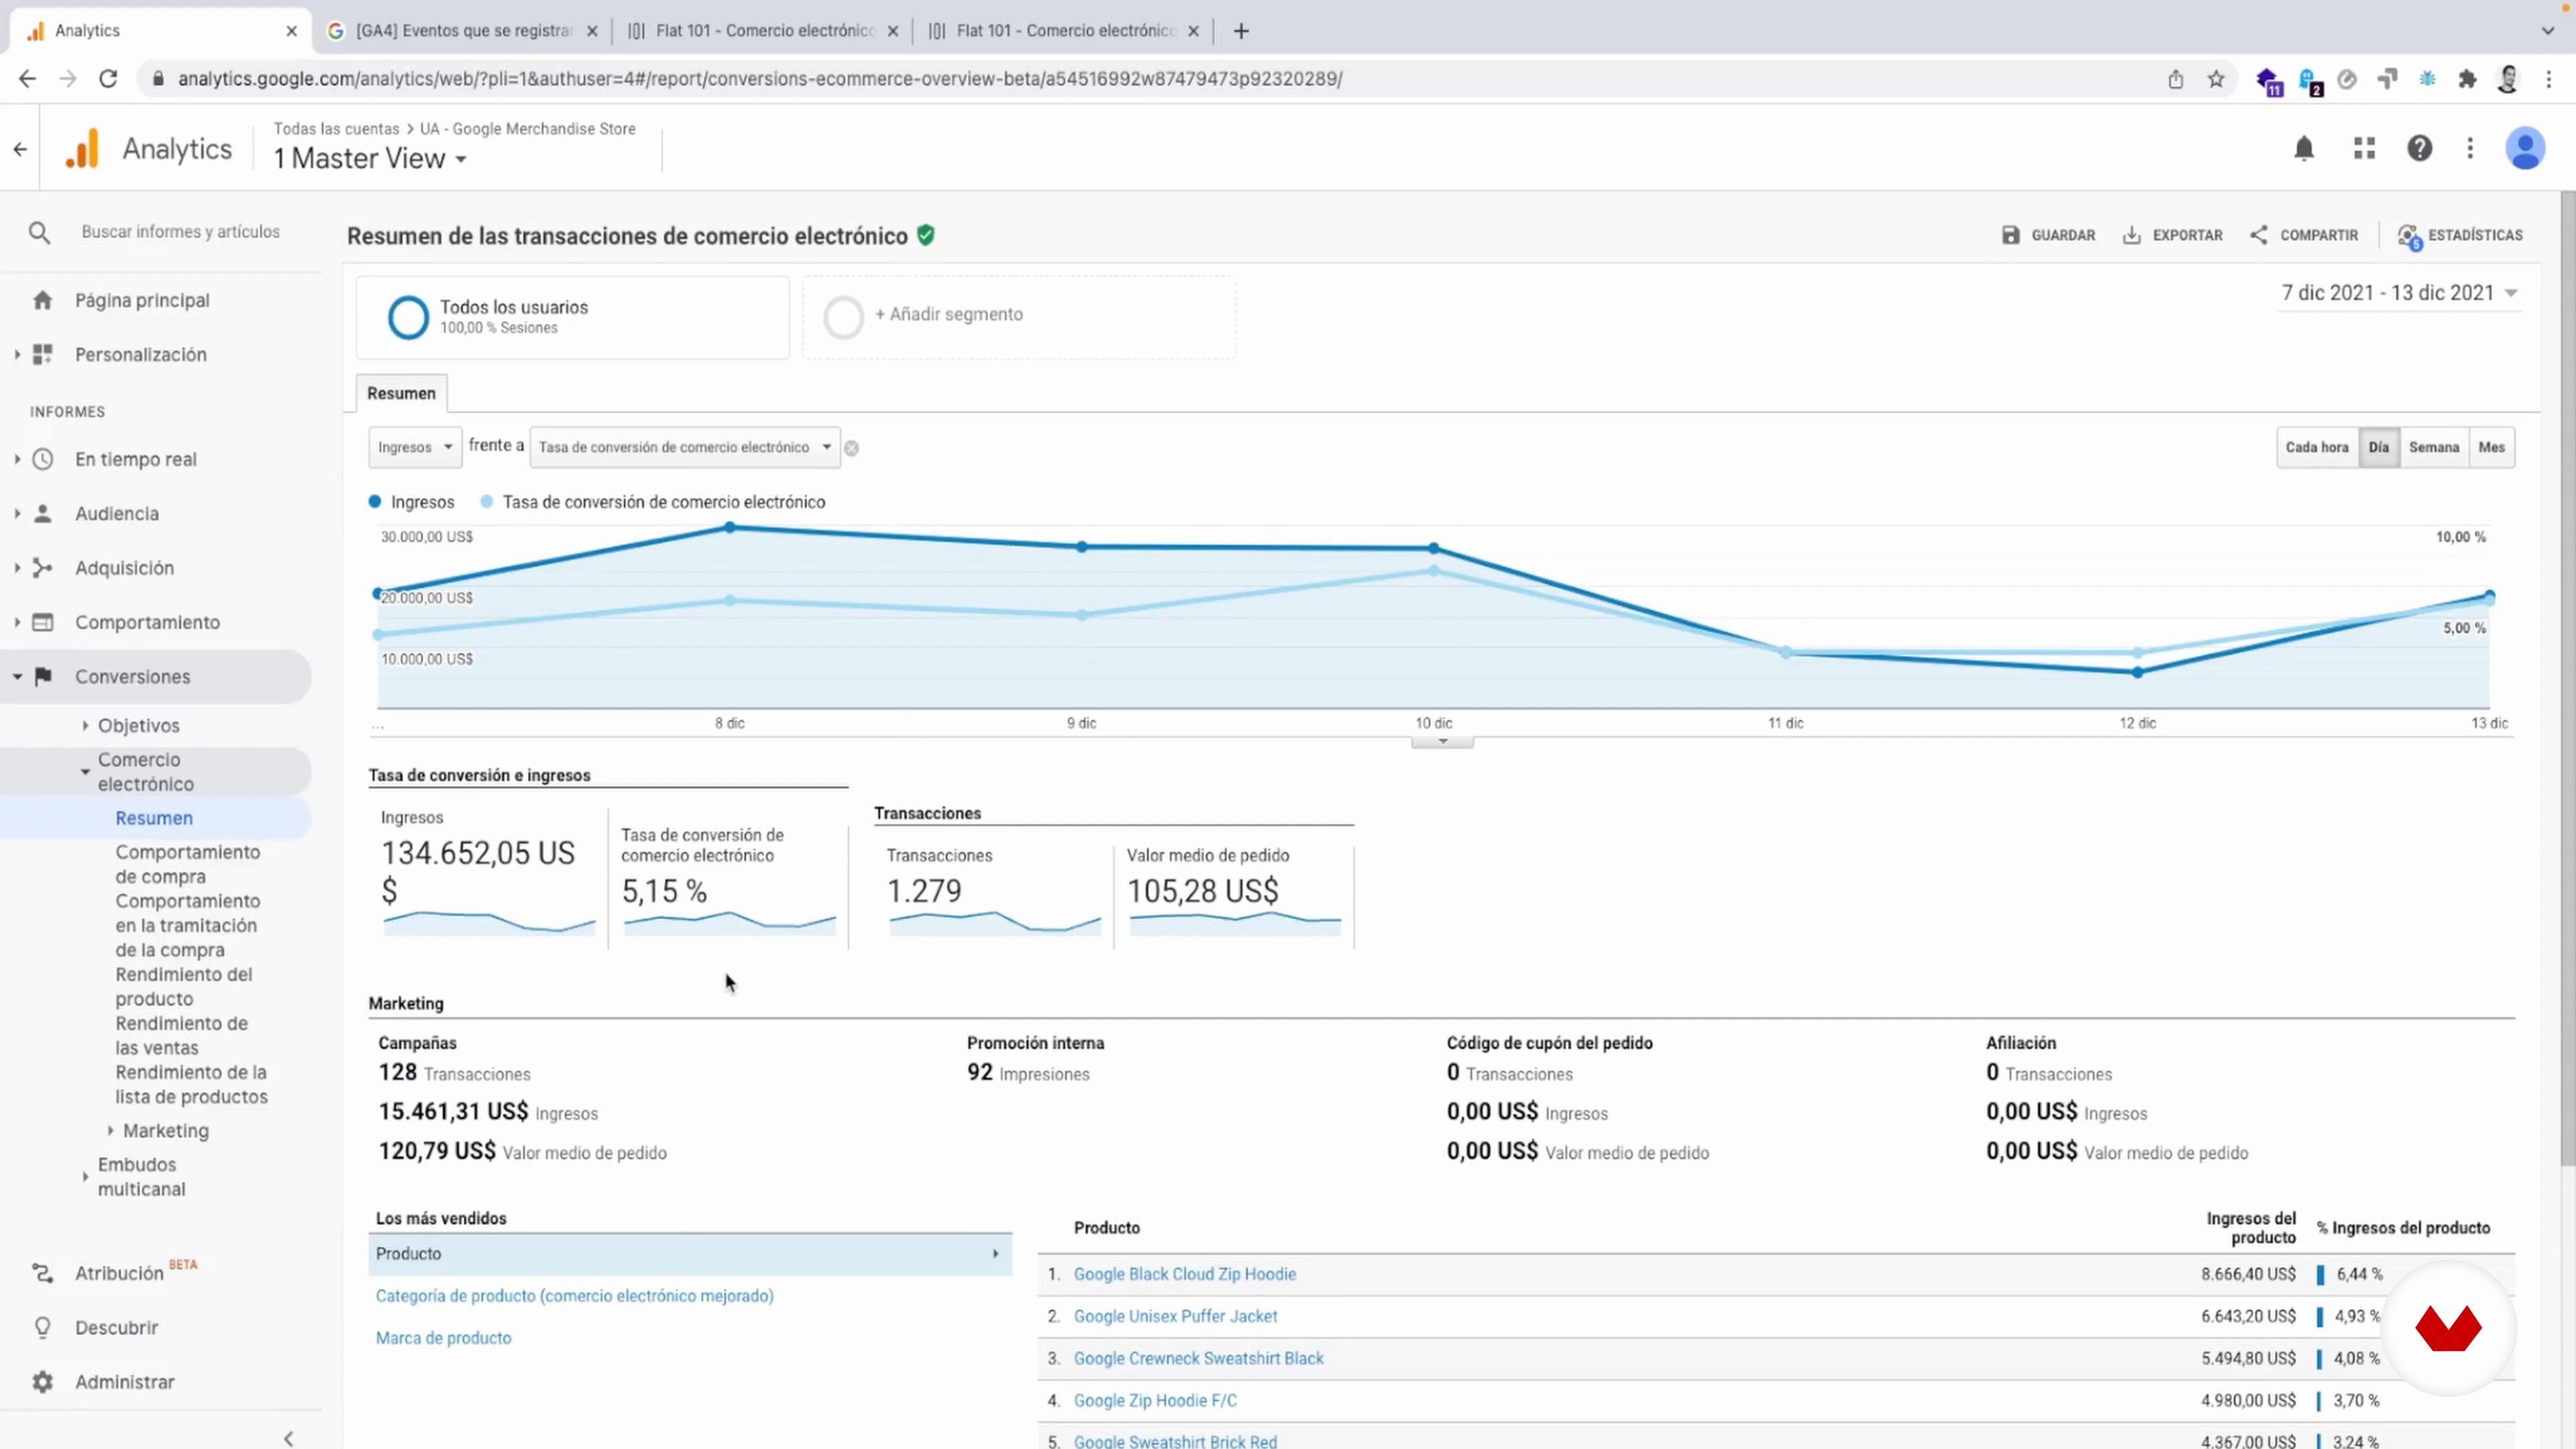
Task: Open the Tasa de conversión metric dropdown
Action: pyautogui.click(x=685, y=447)
